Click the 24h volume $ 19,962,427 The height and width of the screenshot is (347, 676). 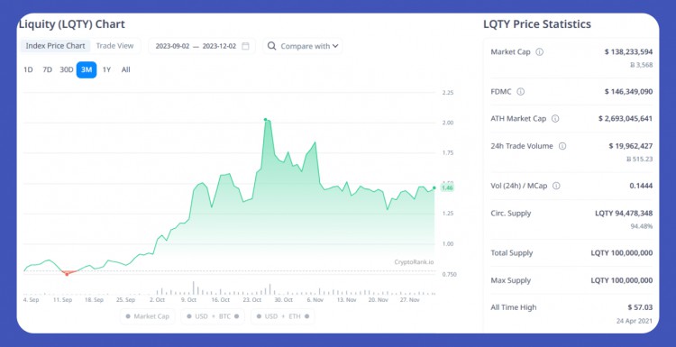[x=631, y=146]
